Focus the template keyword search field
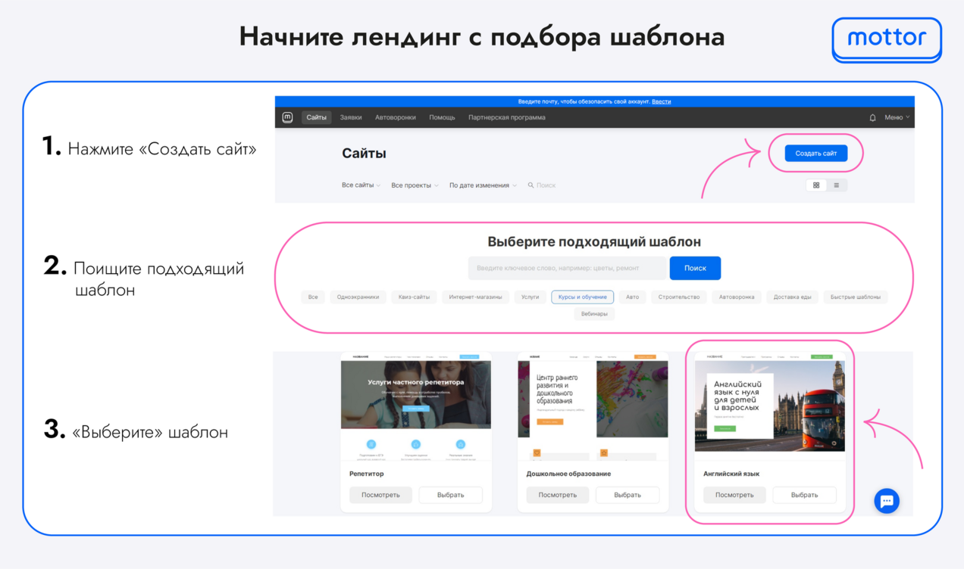The image size is (964, 569). pos(567,268)
